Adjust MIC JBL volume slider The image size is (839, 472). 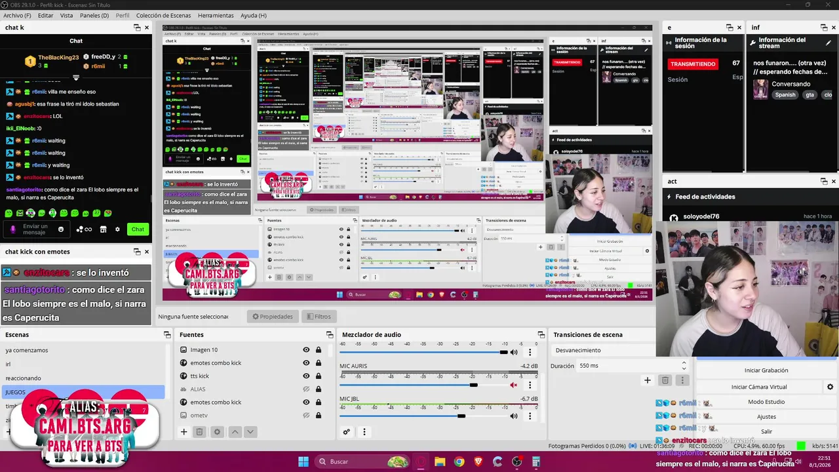(x=423, y=416)
